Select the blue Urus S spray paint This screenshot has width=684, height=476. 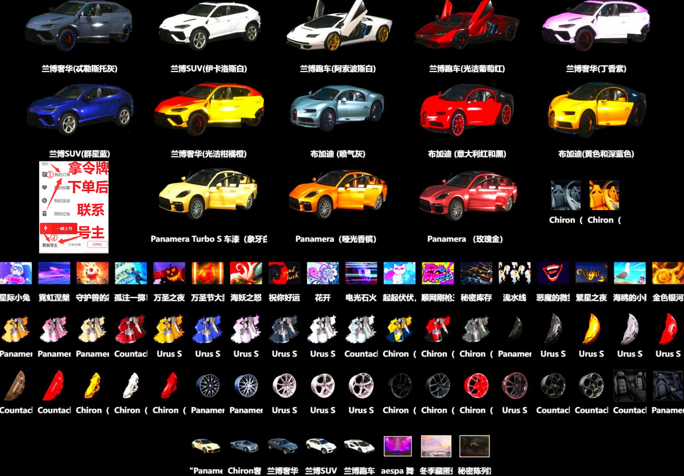[x=208, y=330]
